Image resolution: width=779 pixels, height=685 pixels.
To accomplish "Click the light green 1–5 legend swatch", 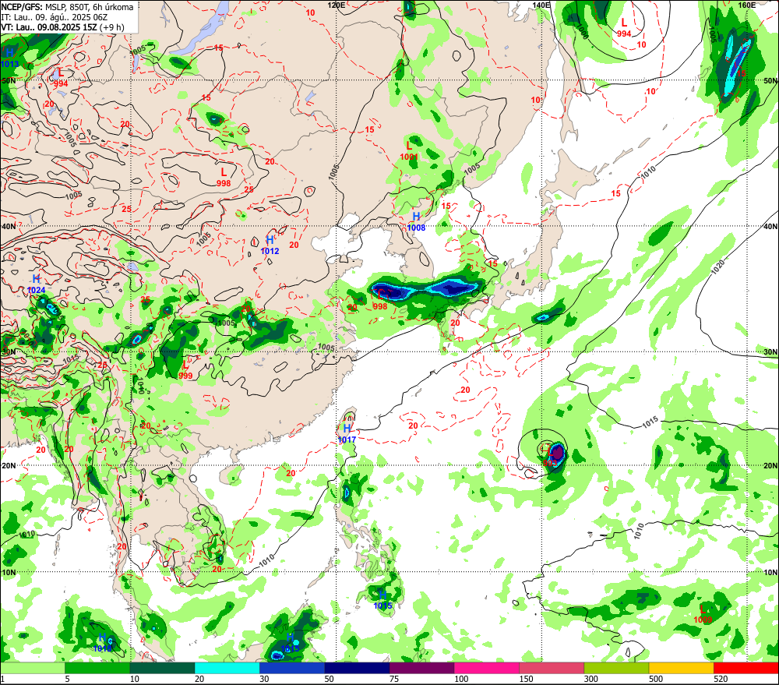I will pos(32,668).
